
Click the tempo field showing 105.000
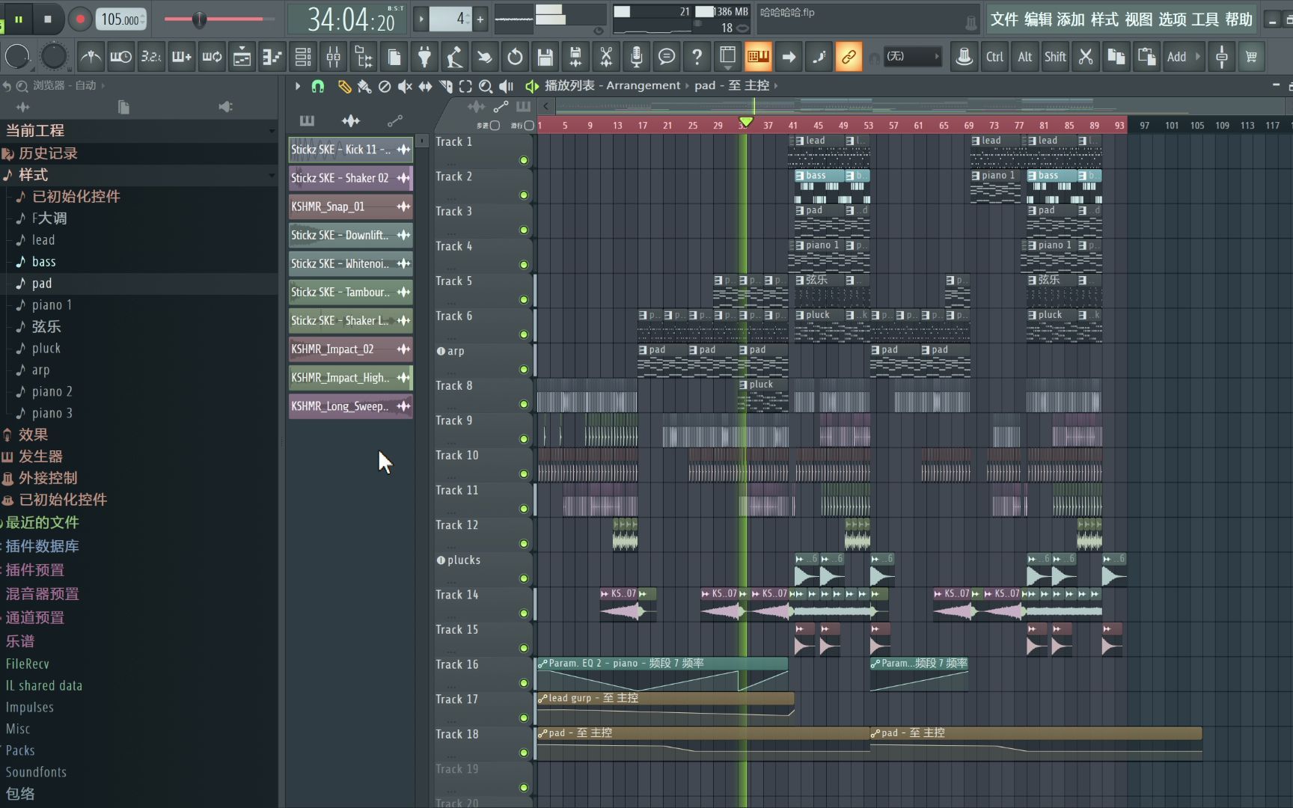coord(120,19)
